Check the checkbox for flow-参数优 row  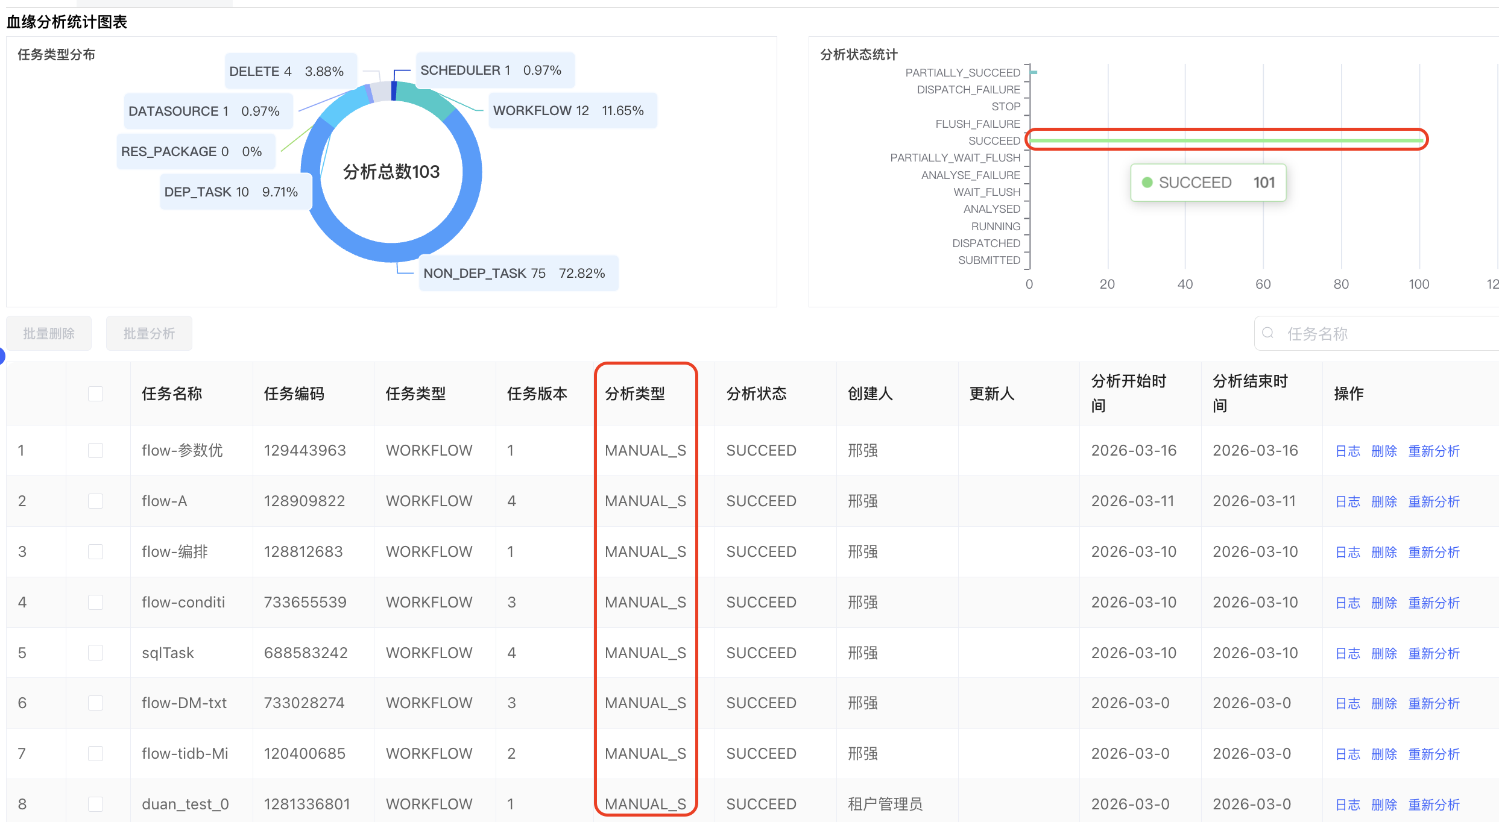[95, 450]
